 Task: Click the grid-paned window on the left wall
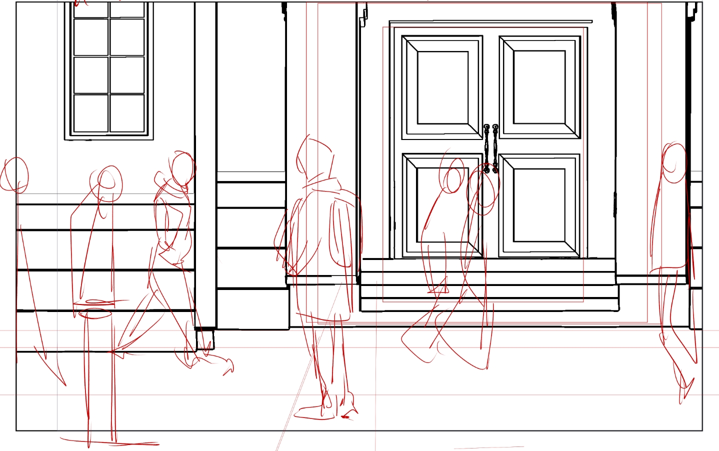click(109, 70)
